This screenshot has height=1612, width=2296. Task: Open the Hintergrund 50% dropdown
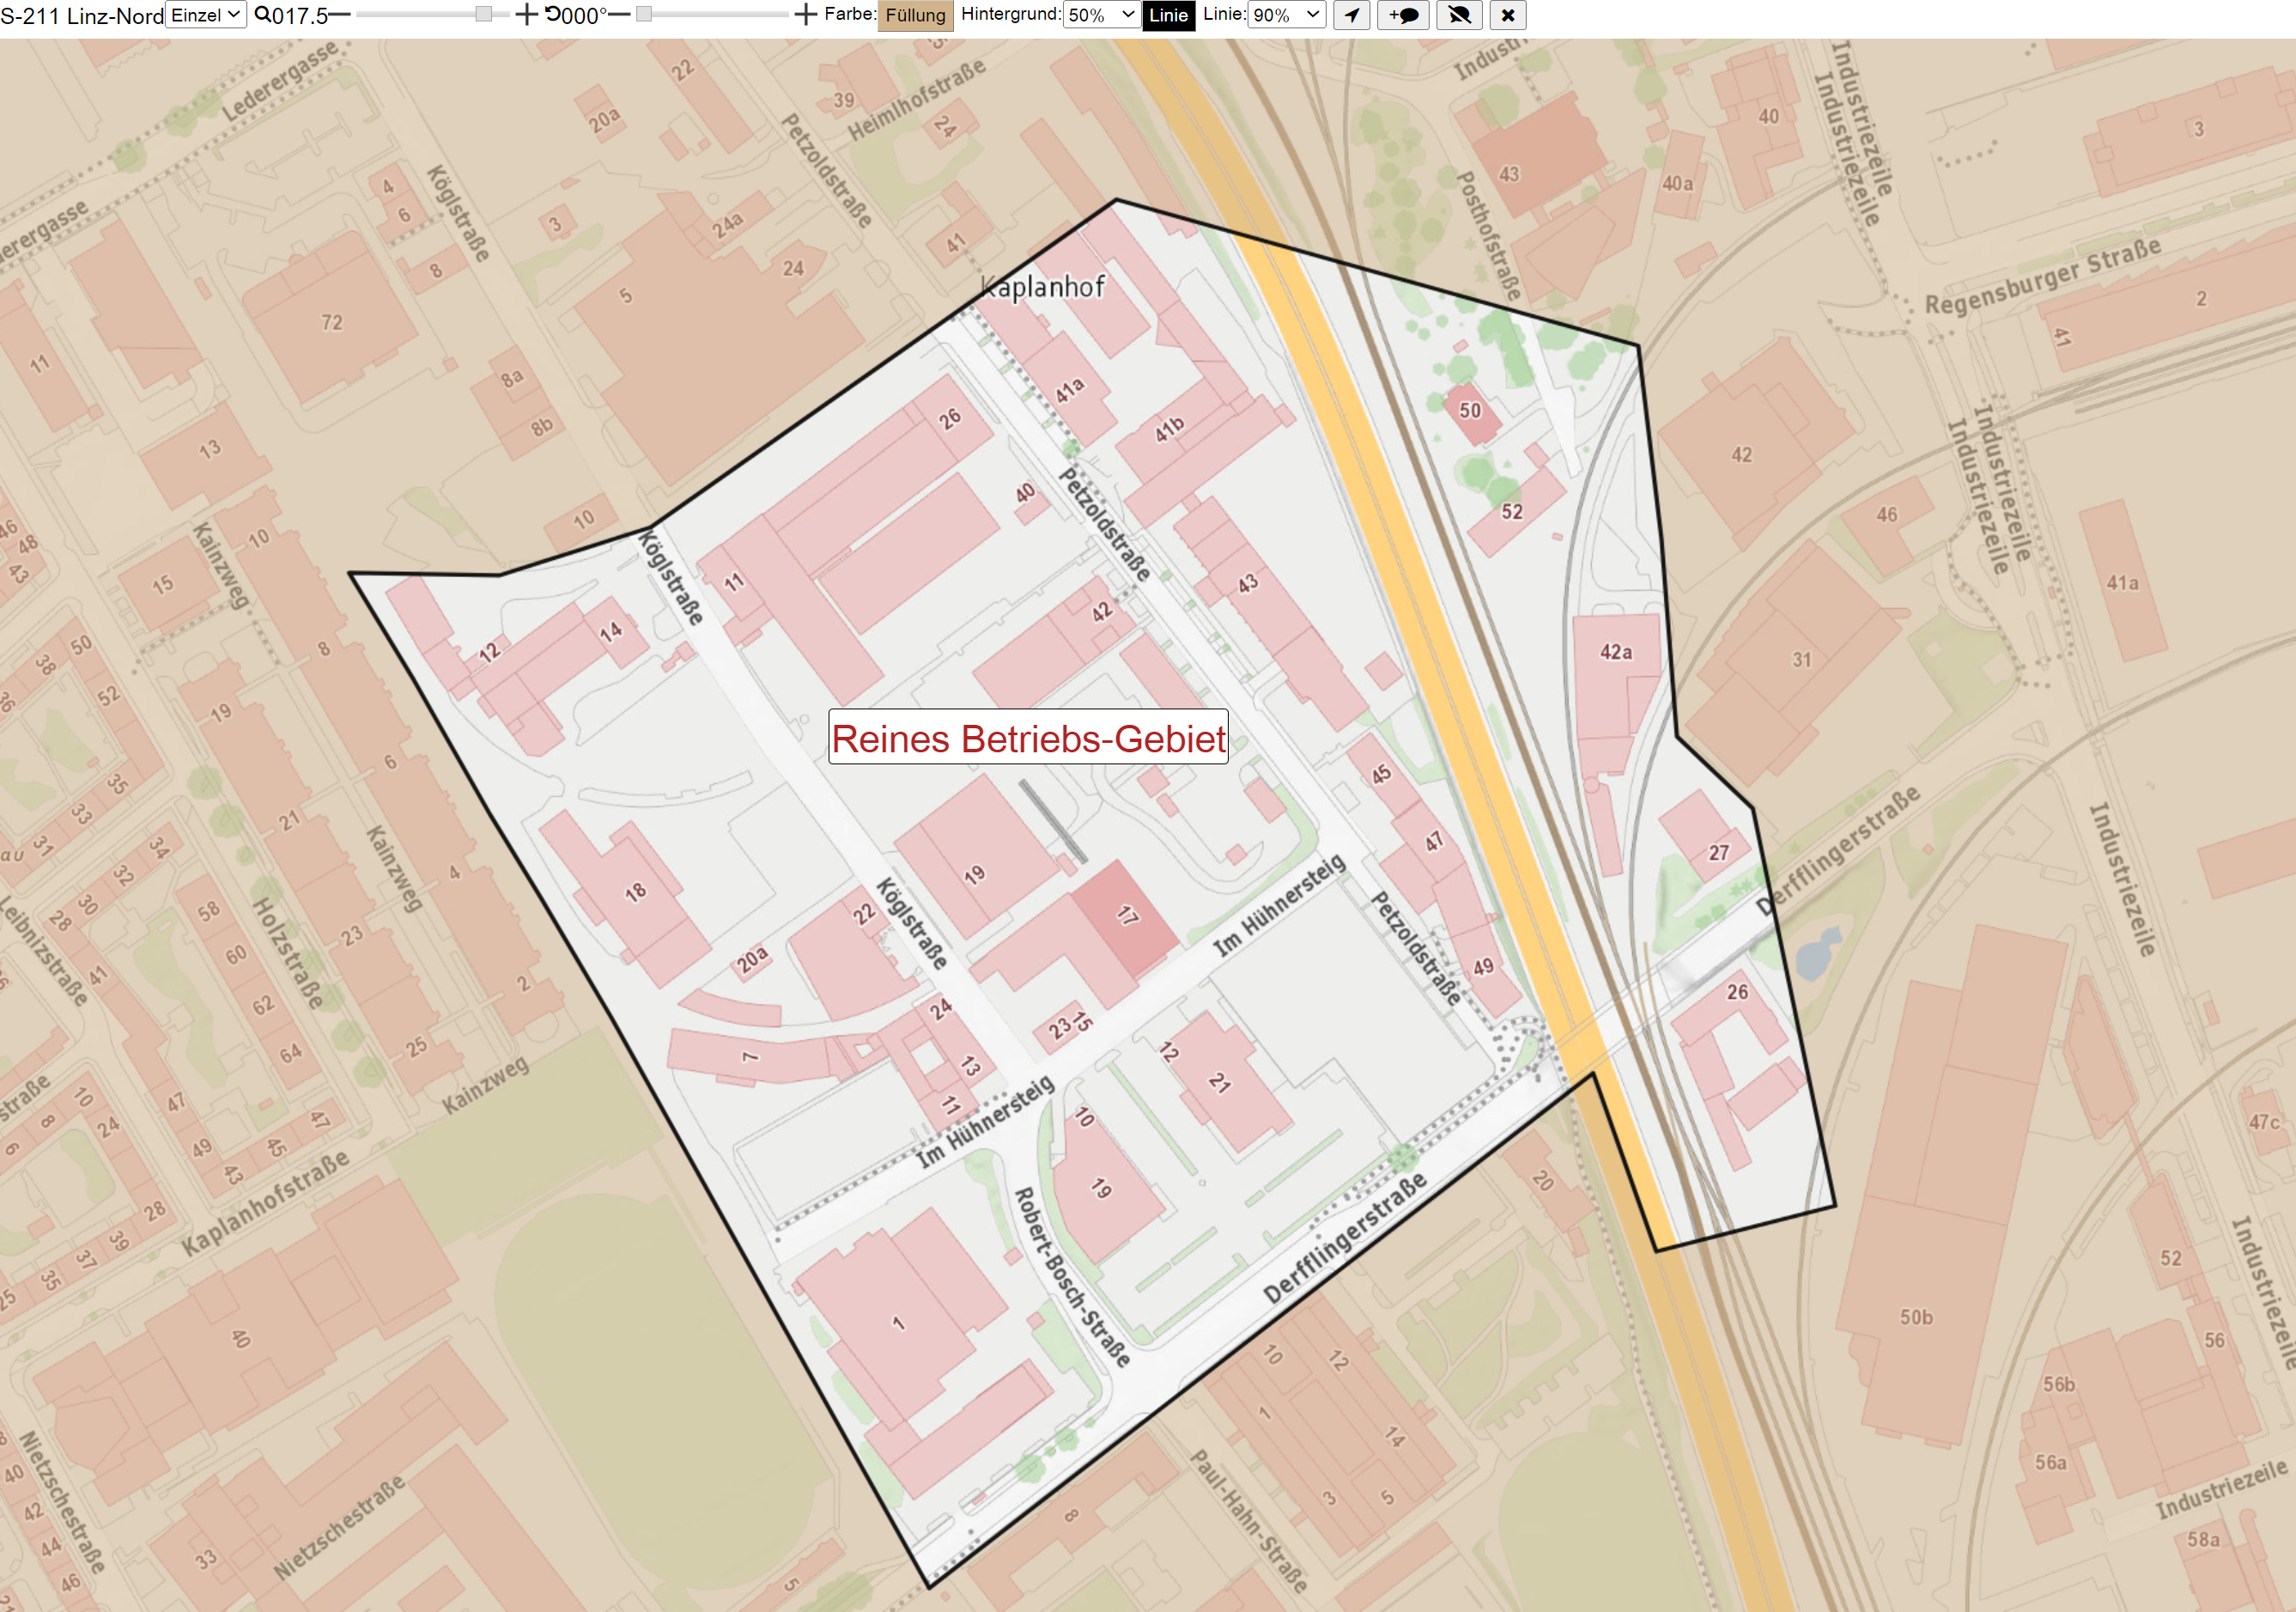click(x=1101, y=15)
